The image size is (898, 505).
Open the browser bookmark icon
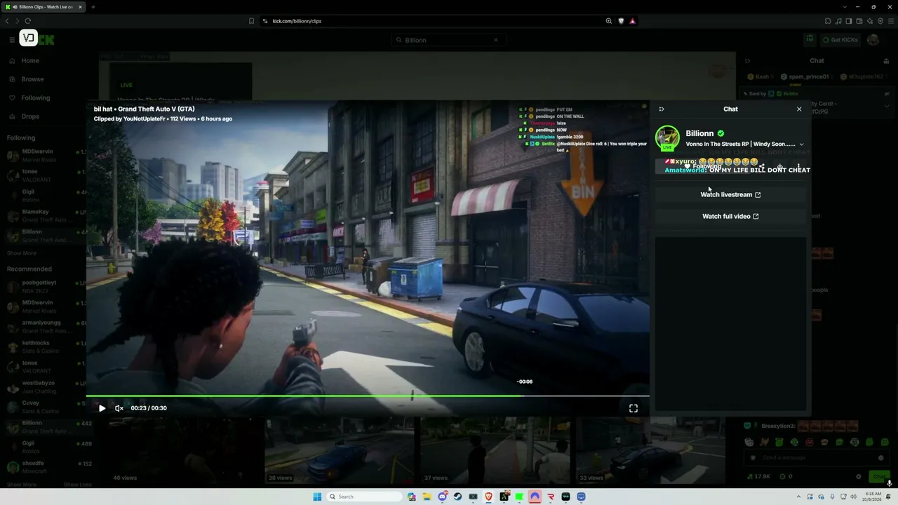point(251,21)
